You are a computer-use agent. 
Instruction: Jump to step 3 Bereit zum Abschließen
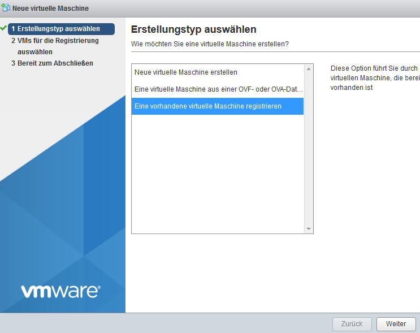52,63
